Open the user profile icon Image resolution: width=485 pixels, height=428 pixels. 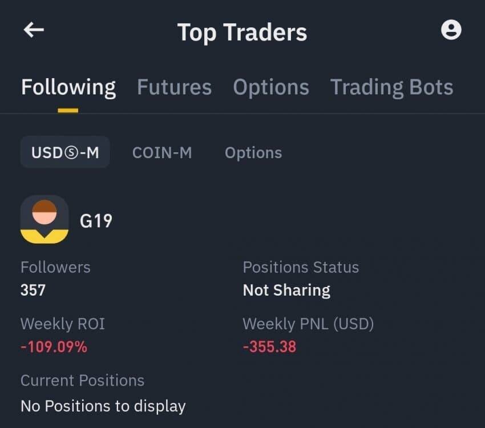point(451,30)
